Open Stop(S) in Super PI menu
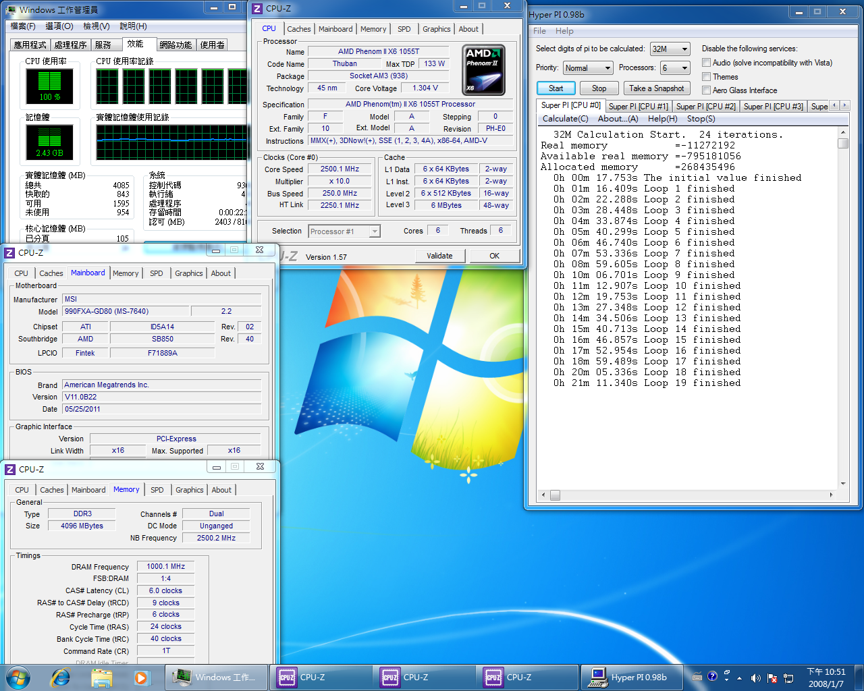 tap(701, 119)
